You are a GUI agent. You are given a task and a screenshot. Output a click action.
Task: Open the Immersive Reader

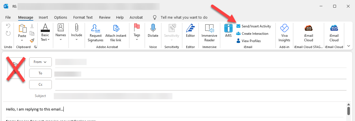(209, 33)
